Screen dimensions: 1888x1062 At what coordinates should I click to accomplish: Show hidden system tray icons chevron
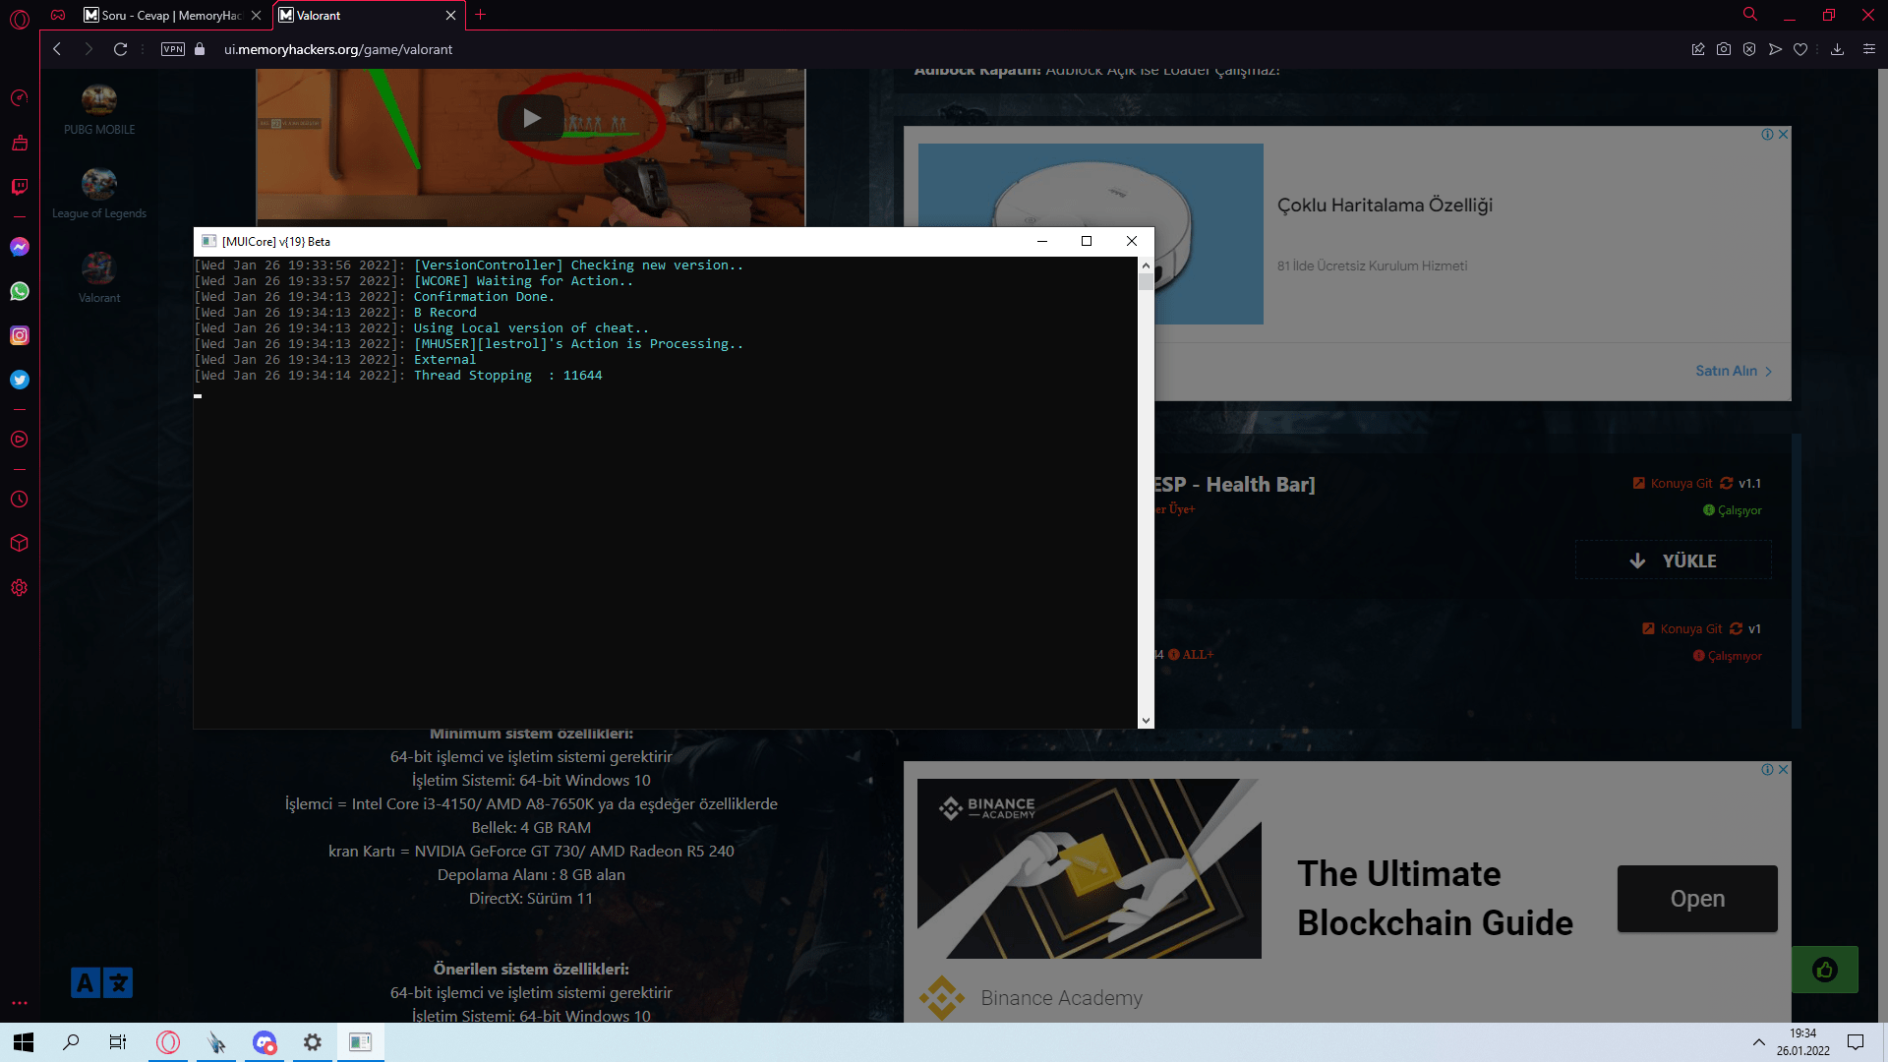pyautogui.click(x=1758, y=1042)
